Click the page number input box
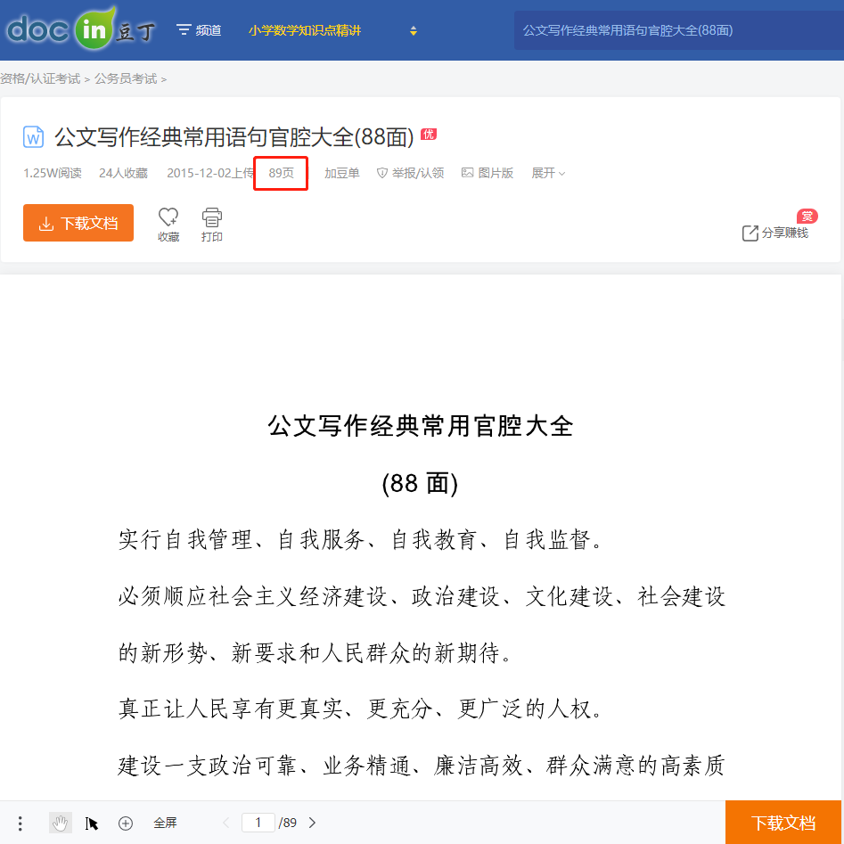This screenshot has height=844, width=844. click(258, 823)
